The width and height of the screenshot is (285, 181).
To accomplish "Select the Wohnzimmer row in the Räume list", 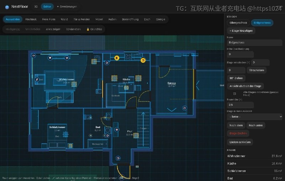I will click(x=255, y=156).
